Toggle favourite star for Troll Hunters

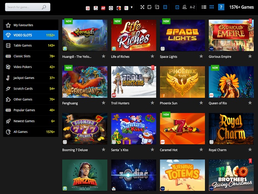[x=152, y=103]
